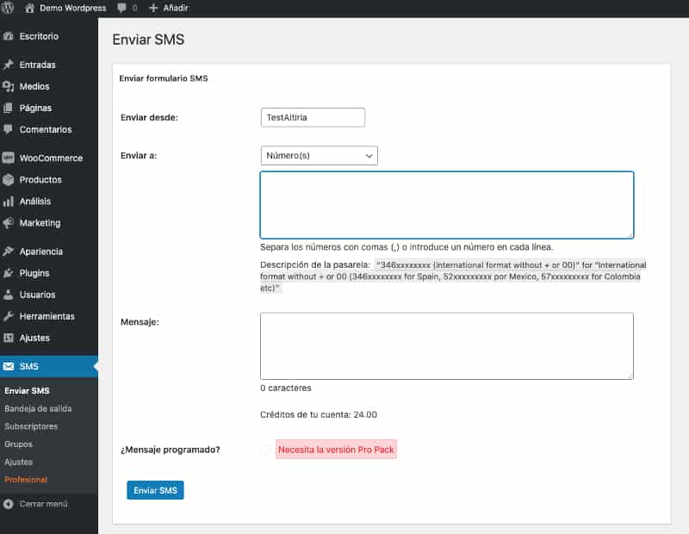The image size is (689, 534).
Task: Click the Escritorio dashboard icon
Action: (x=9, y=36)
